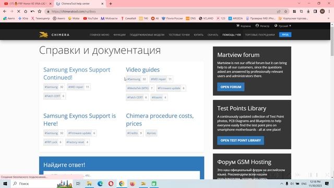
Task: Click the taskbar Поиск search box
Action: [42, 183]
